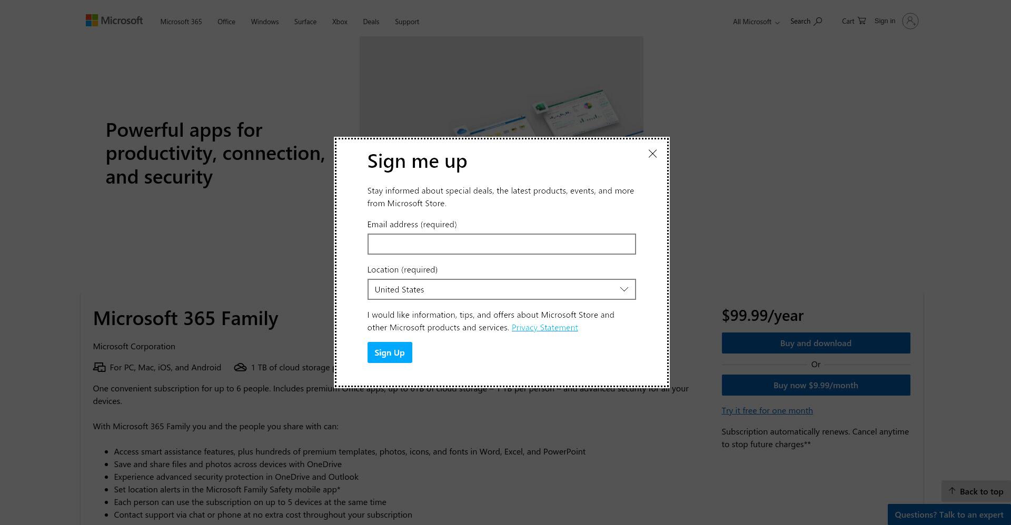The width and height of the screenshot is (1011, 525).
Task: Click the PC and devices icon
Action: pyautogui.click(x=99, y=367)
